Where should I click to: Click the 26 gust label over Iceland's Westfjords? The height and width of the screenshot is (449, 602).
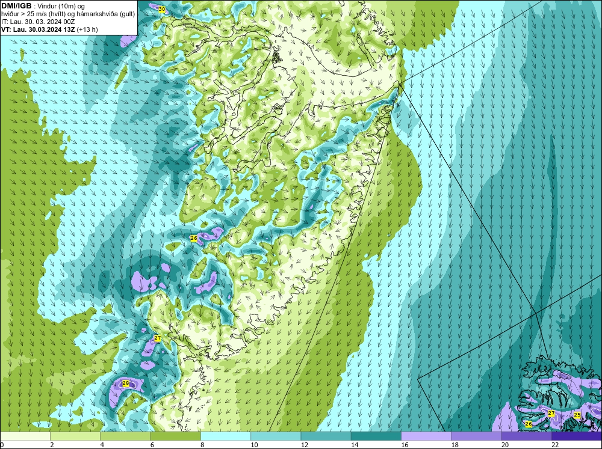529,424
